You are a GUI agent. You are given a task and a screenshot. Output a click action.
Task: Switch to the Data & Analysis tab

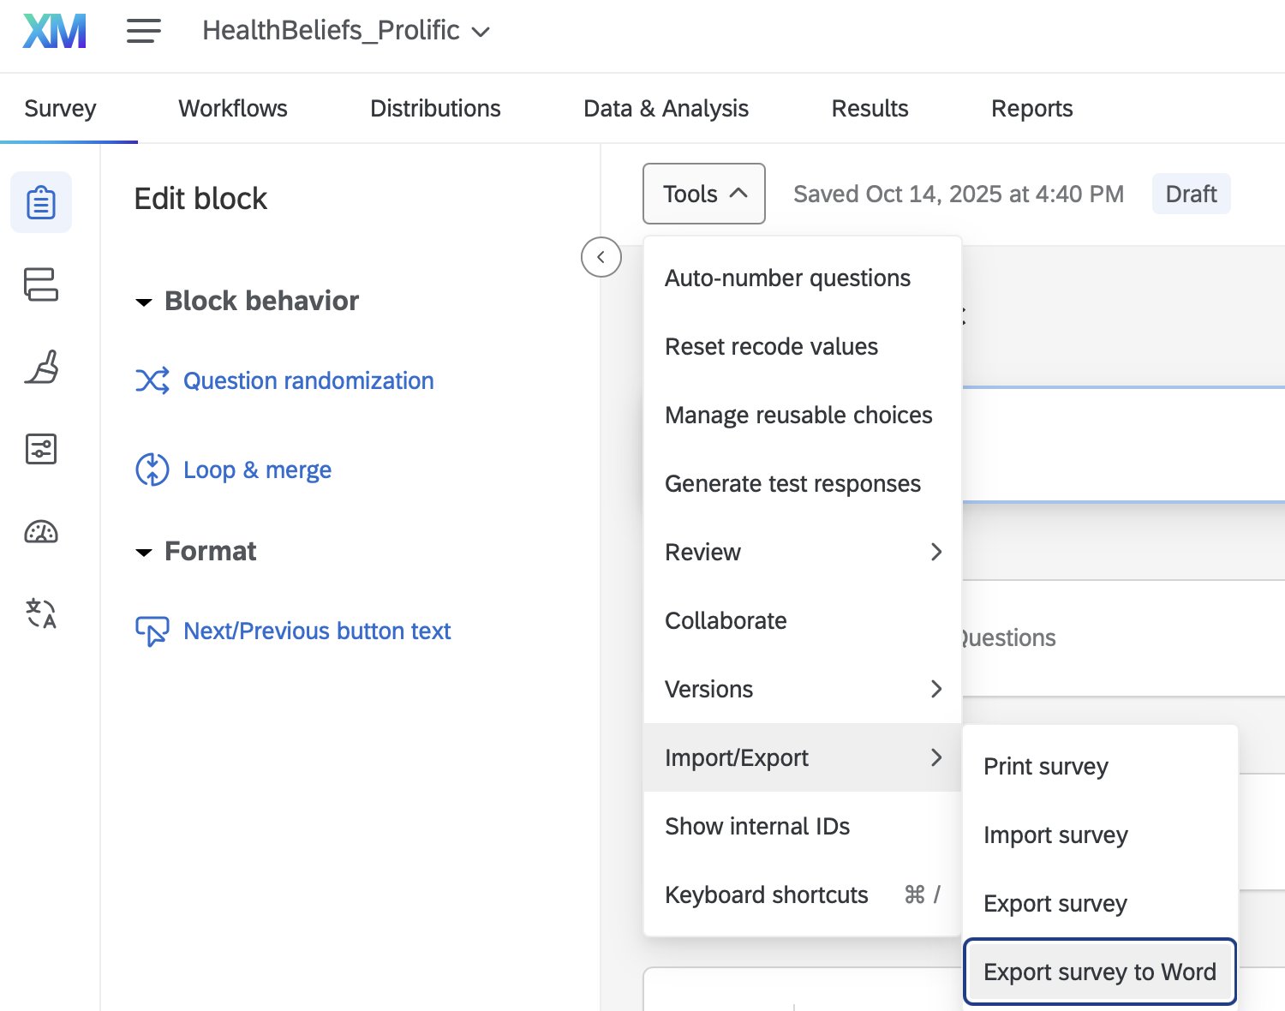pos(666,109)
